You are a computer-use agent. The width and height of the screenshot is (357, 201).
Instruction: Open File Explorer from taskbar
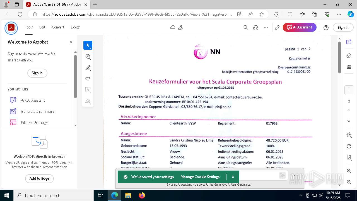[128, 195]
